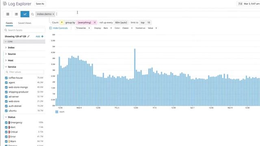Uncheck the web-store service checkbox
The height and width of the screenshot is (146, 260).
[x=6, y=101]
